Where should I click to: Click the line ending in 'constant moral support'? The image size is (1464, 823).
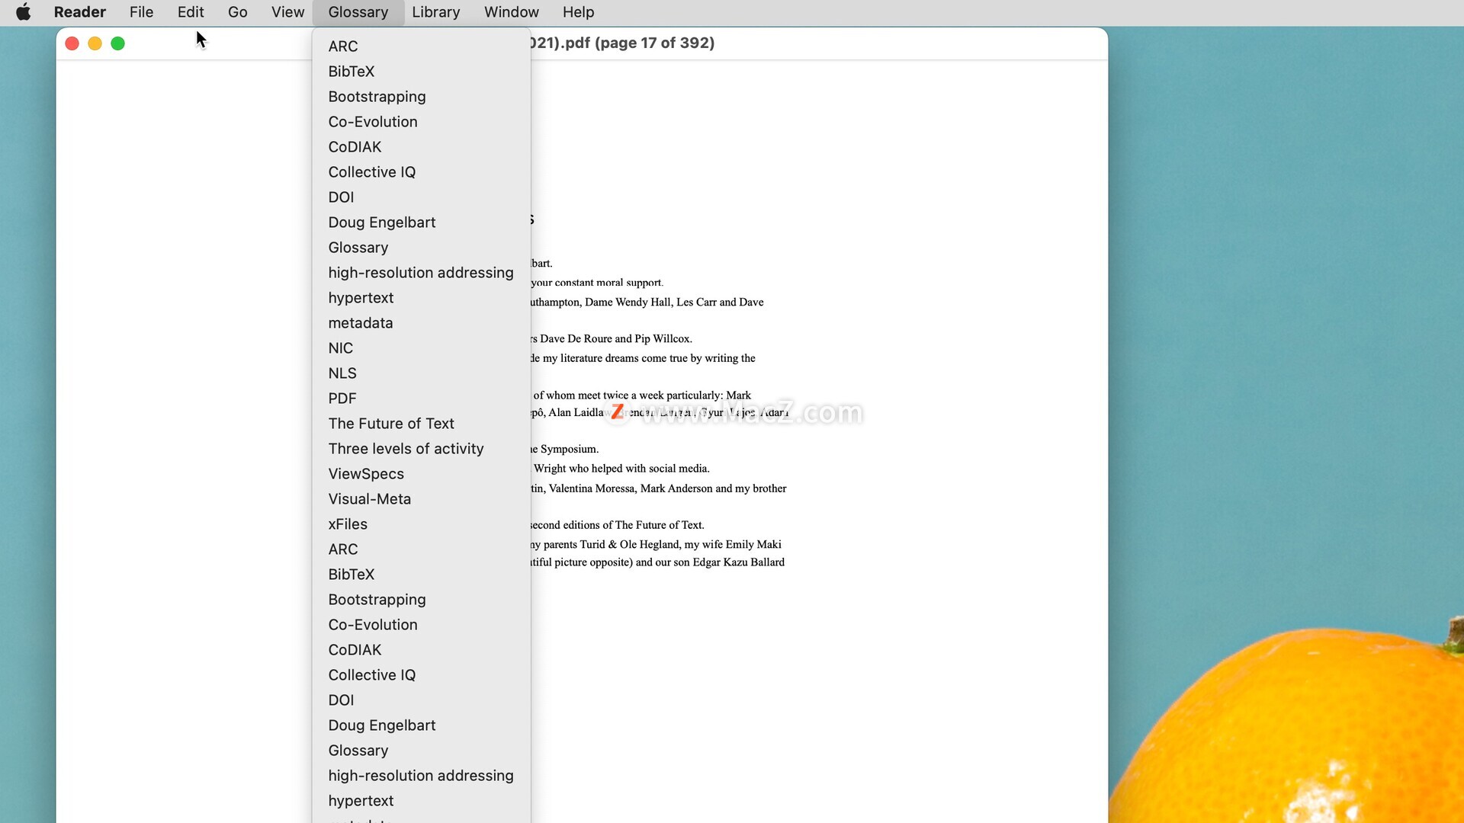pyautogui.click(x=597, y=283)
